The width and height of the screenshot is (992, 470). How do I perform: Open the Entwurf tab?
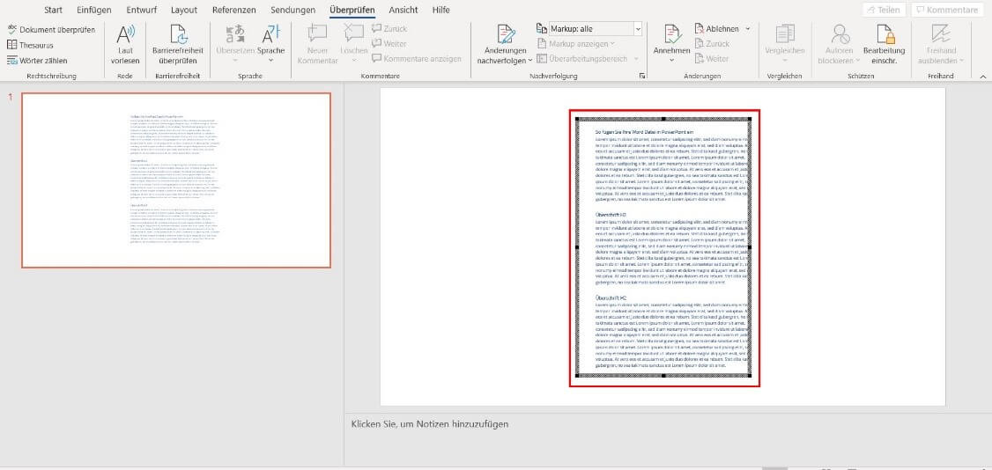pos(141,10)
